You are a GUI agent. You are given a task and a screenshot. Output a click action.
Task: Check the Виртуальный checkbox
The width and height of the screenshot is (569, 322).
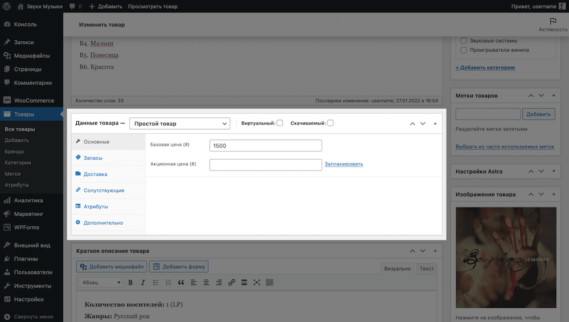pyautogui.click(x=280, y=123)
